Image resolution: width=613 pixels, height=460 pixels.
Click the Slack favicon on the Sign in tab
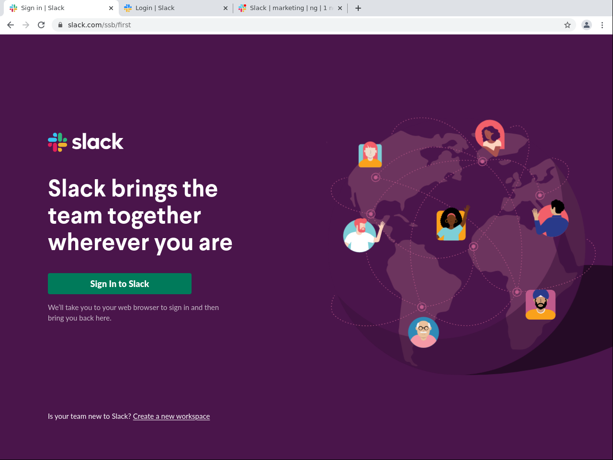point(13,8)
